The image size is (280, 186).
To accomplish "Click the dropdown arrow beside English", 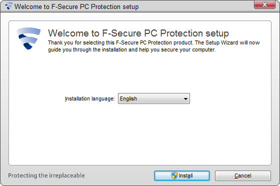I will click(185, 98).
